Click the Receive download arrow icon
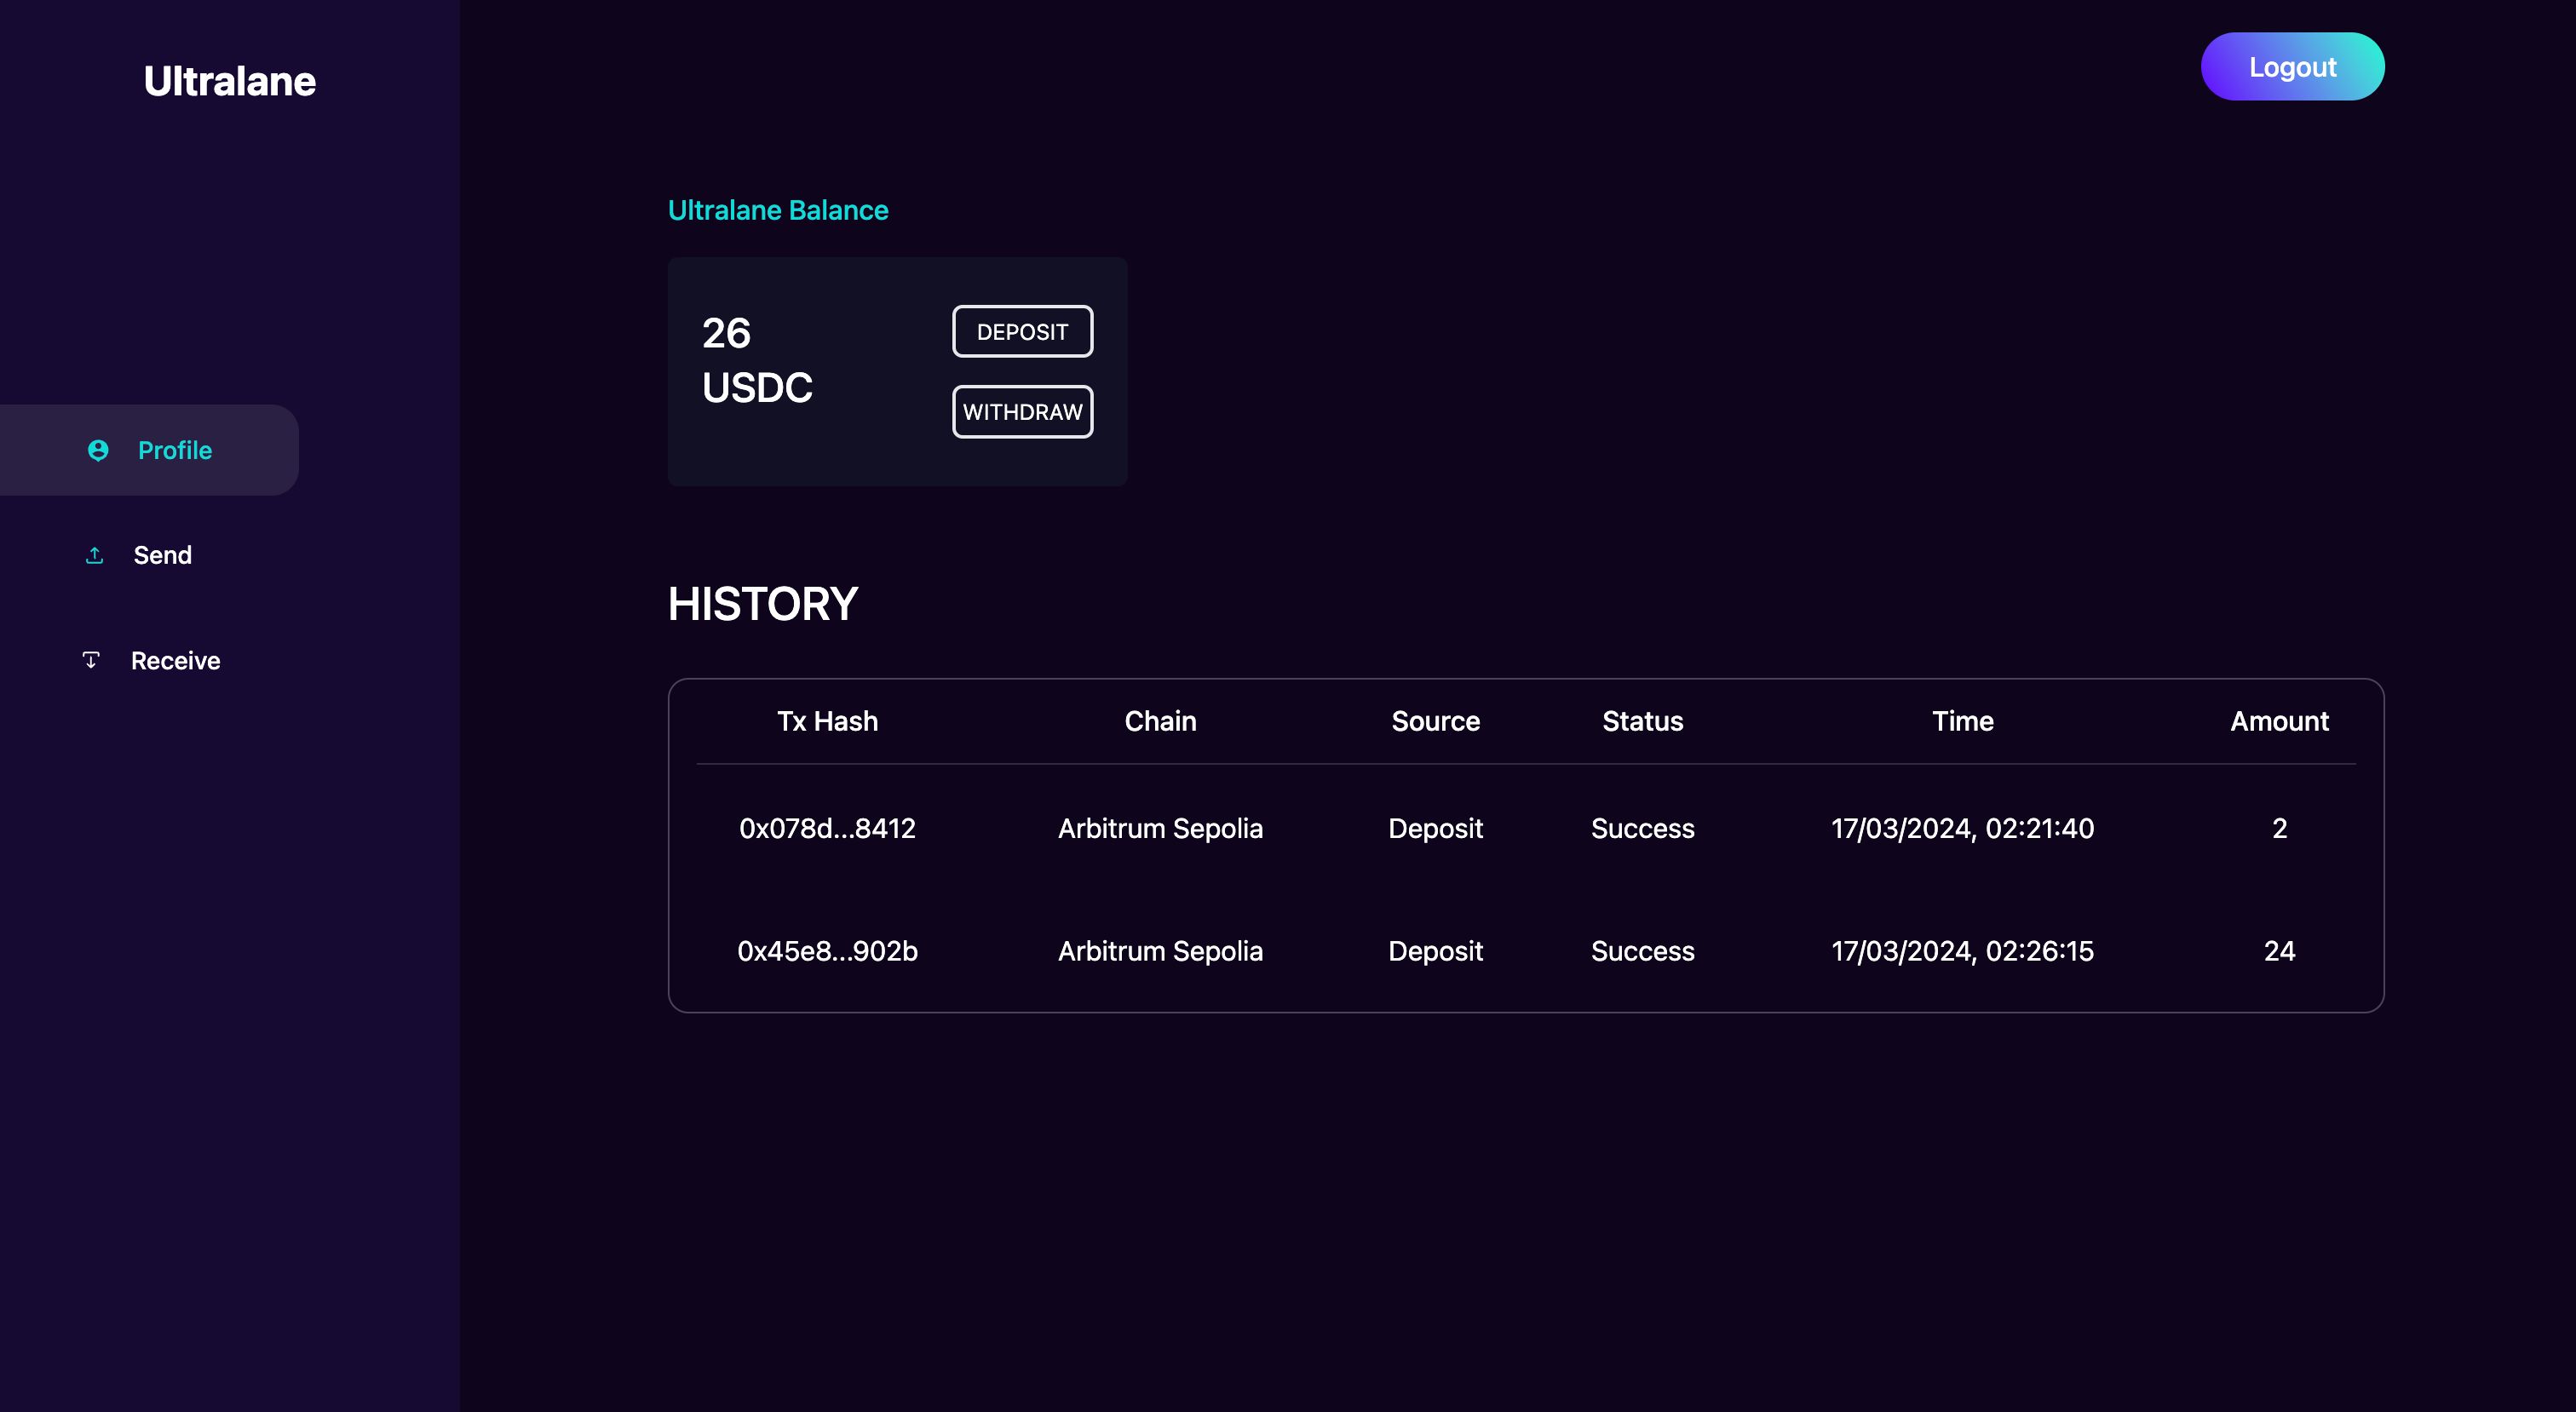Image resolution: width=2576 pixels, height=1412 pixels. click(91, 660)
